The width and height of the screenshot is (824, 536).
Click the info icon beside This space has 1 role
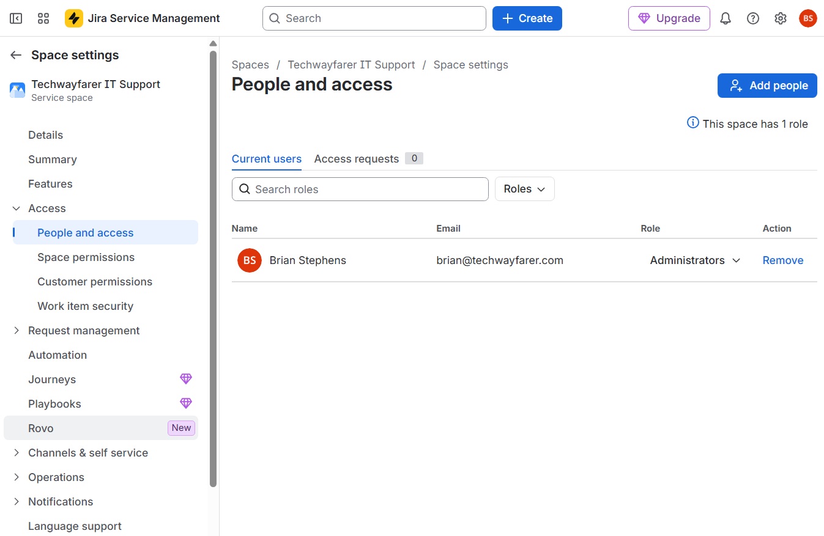pyautogui.click(x=693, y=123)
